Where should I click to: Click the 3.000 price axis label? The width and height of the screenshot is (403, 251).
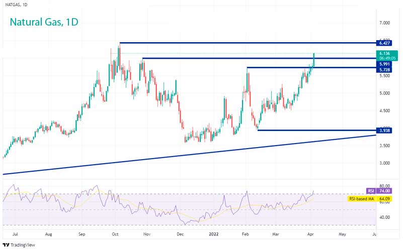(385, 163)
